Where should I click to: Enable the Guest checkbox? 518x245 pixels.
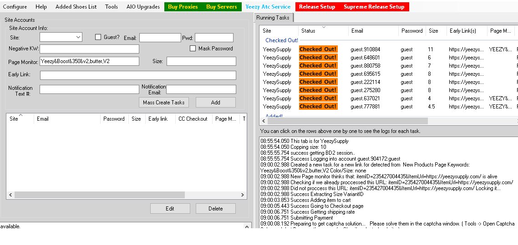[x=98, y=37]
